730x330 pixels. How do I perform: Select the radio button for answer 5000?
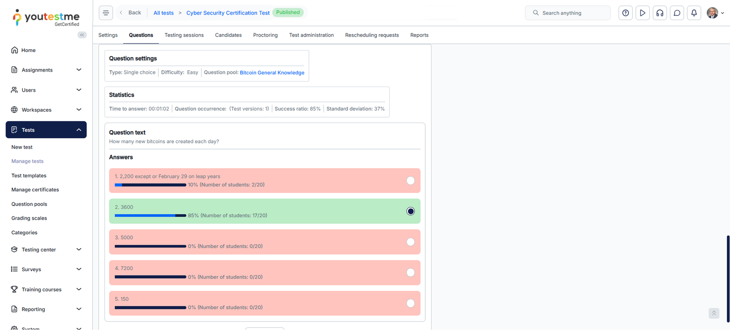(x=411, y=242)
